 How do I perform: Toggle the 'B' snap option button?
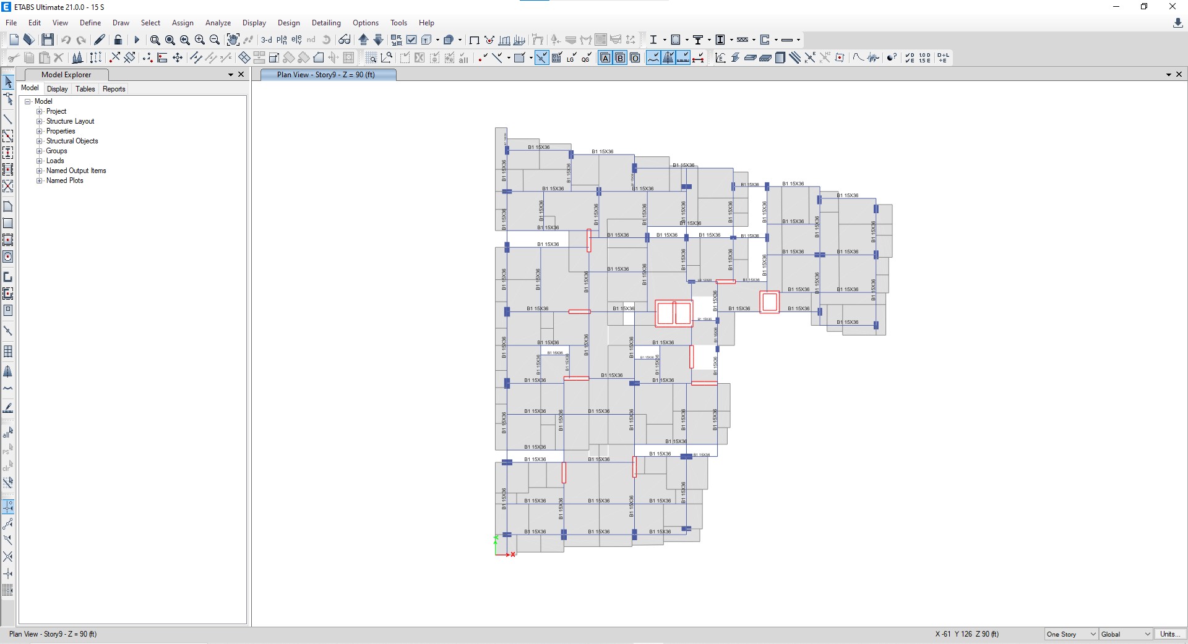click(x=620, y=58)
